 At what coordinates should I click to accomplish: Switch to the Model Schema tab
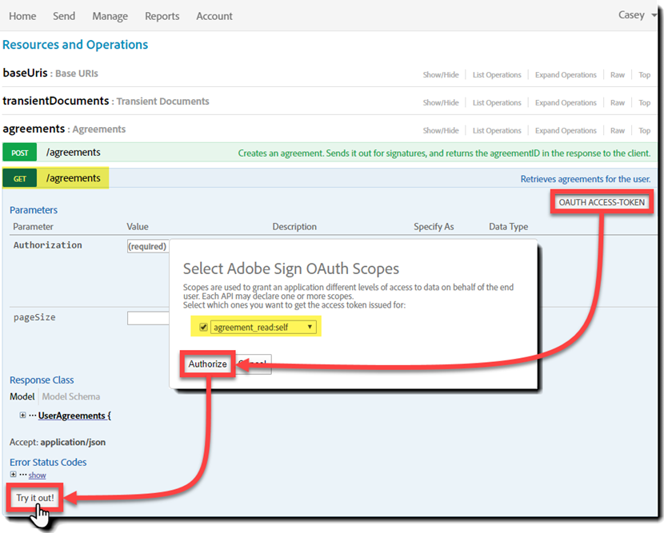pyautogui.click(x=70, y=396)
